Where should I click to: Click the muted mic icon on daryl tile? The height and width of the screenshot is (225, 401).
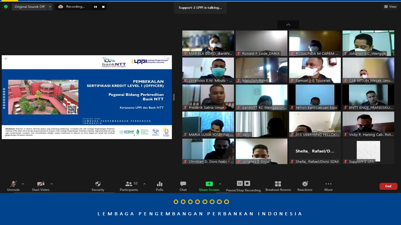[x=239, y=135]
